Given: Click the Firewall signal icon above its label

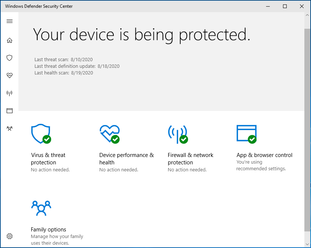Looking at the screenshot, I should tap(178, 134).
